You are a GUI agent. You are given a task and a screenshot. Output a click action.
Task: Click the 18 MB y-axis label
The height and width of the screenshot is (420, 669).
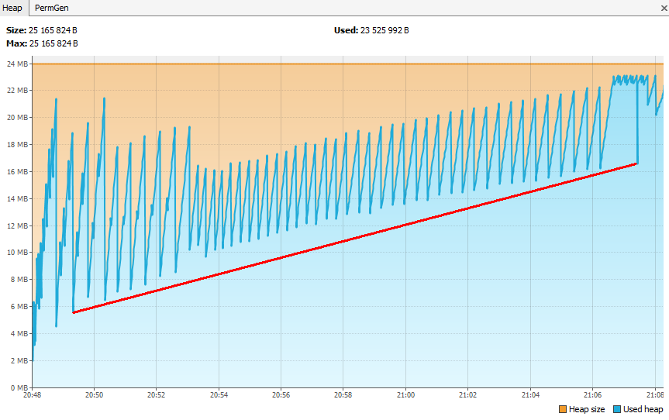[18, 144]
